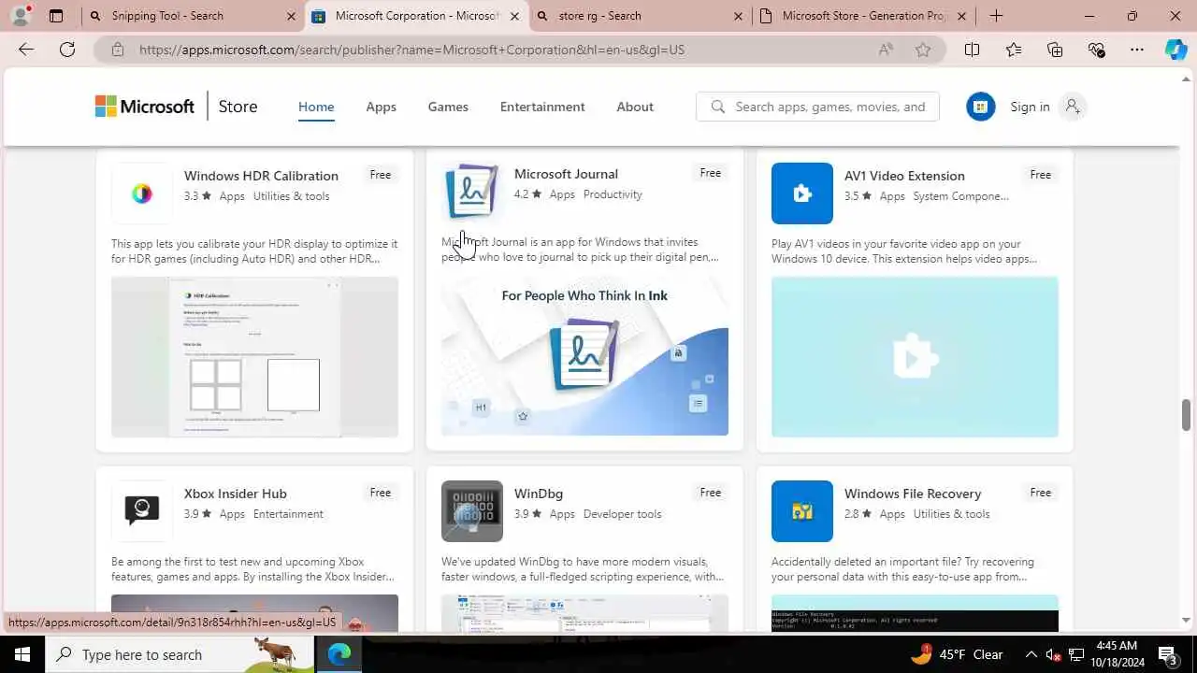Open the Windows HDR Calibration app icon
1197x673 pixels.
(142, 193)
